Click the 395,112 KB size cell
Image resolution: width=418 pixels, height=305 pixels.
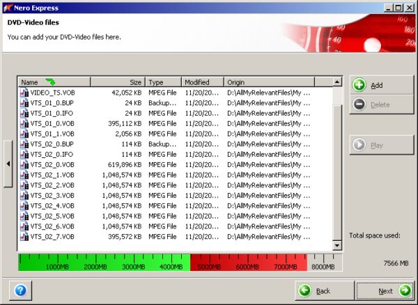(x=125, y=123)
